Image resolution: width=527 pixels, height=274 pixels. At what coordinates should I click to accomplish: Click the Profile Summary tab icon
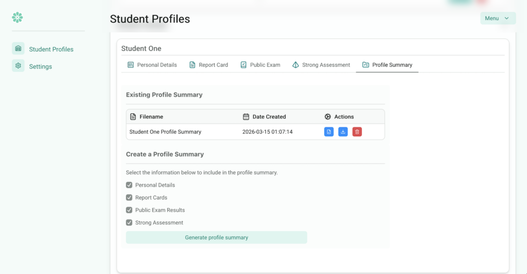click(366, 65)
